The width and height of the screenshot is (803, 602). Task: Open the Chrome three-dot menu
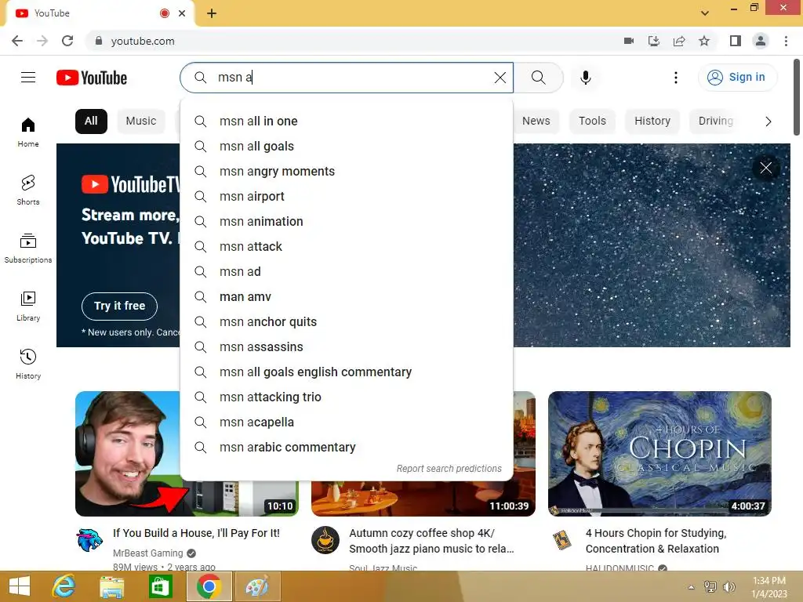click(x=786, y=41)
